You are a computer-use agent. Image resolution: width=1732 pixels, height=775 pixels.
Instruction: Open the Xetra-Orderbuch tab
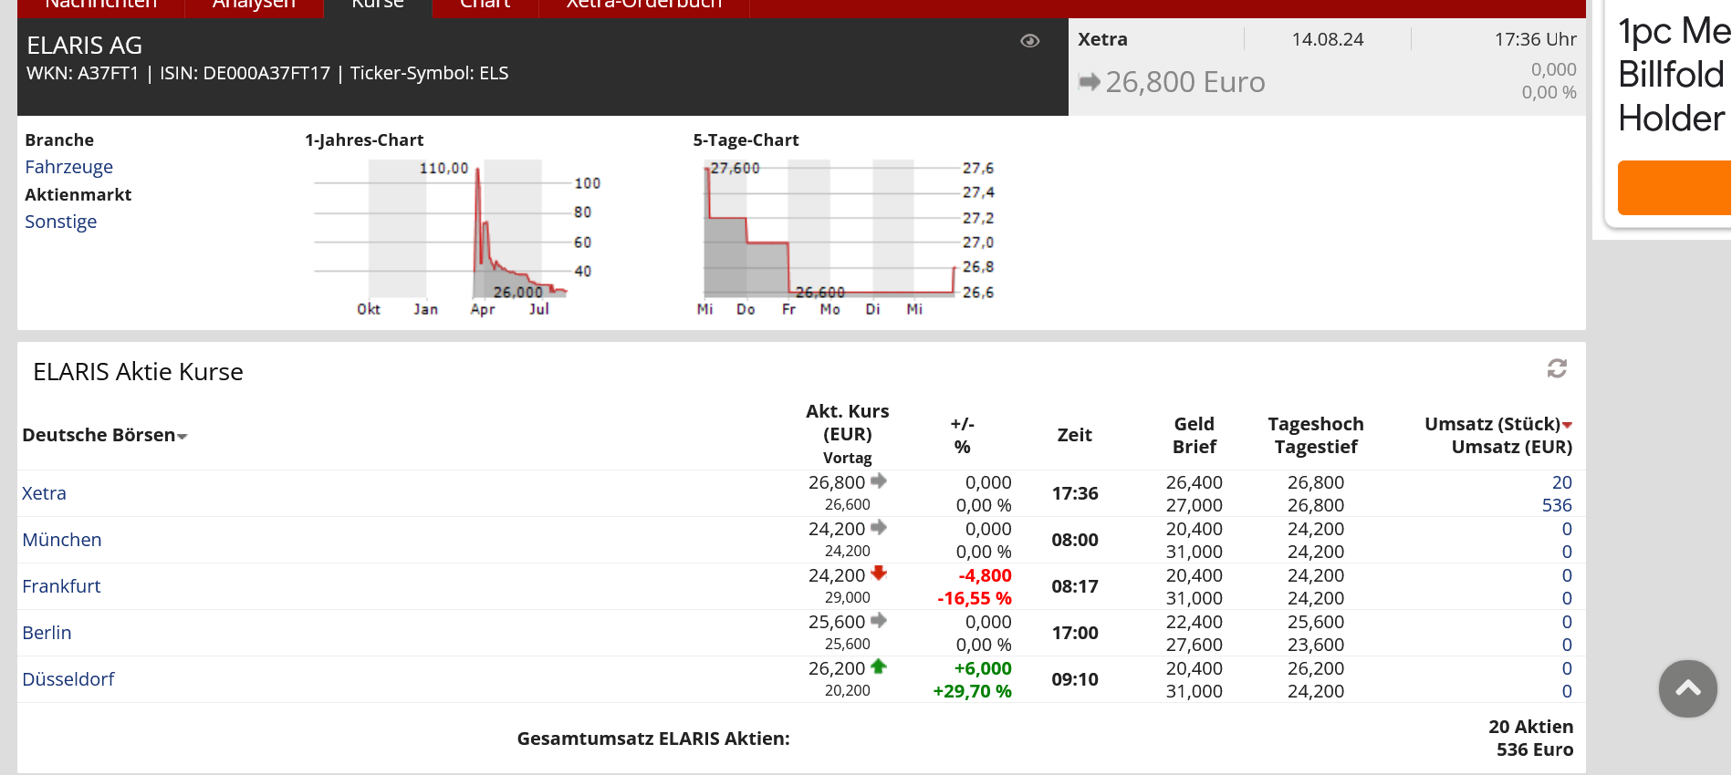pyautogui.click(x=643, y=5)
